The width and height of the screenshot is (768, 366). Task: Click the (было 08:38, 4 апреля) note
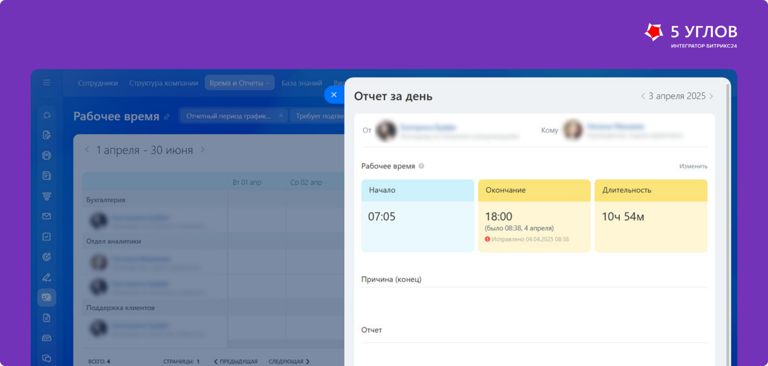coord(519,228)
